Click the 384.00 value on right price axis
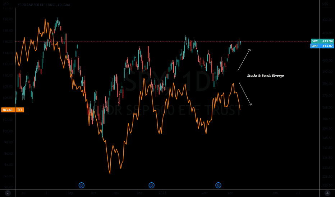The image size is (335, 197). (x=327, y=84)
